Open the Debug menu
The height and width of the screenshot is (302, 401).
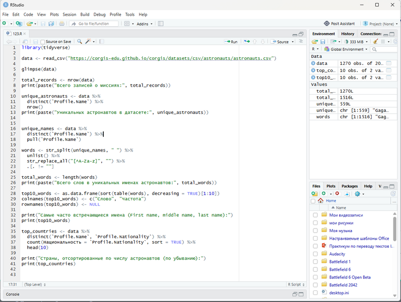click(99, 15)
